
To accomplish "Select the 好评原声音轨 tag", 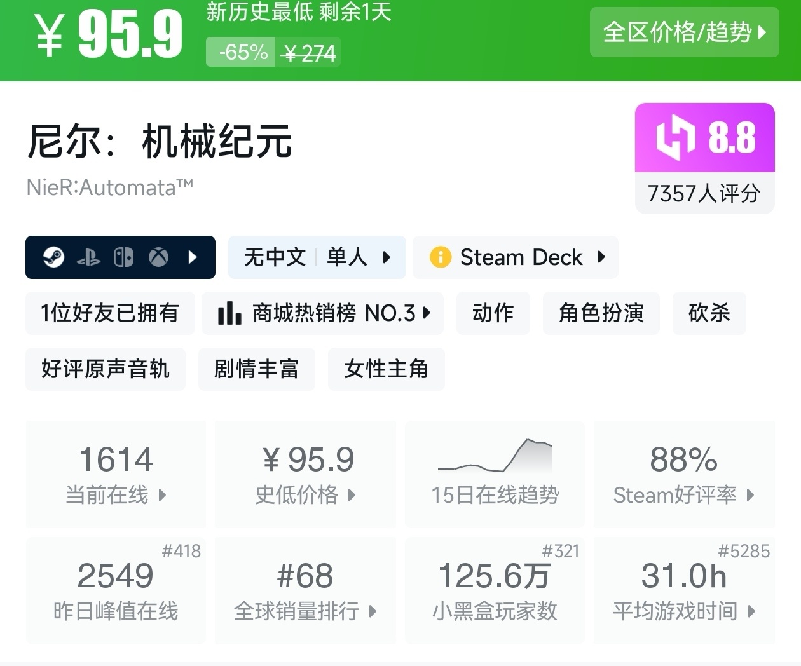I will tap(106, 369).
